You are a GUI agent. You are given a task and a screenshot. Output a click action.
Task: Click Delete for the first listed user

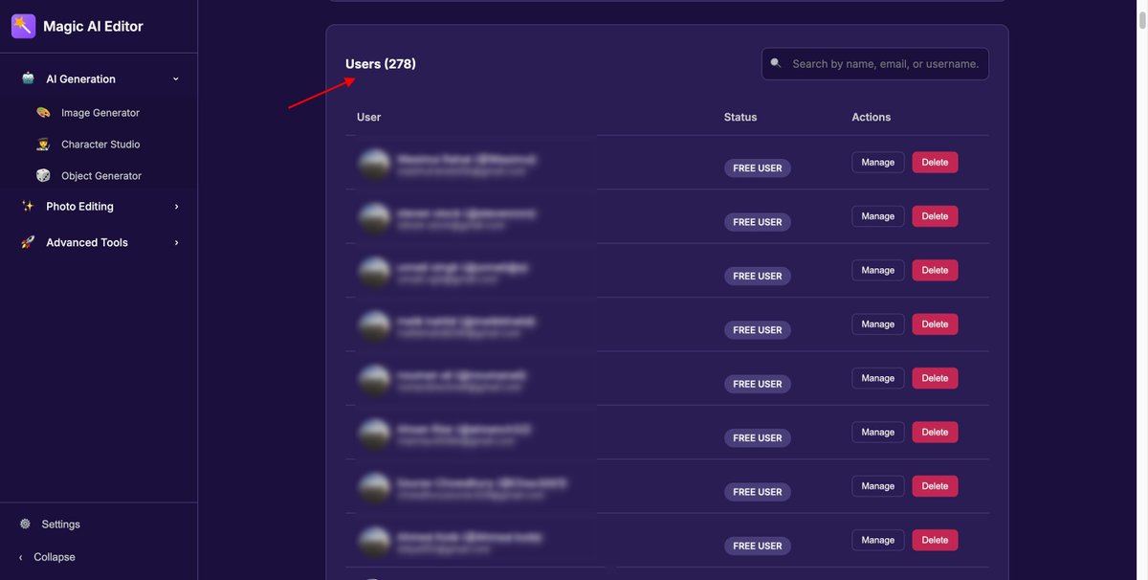pos(935,162)
